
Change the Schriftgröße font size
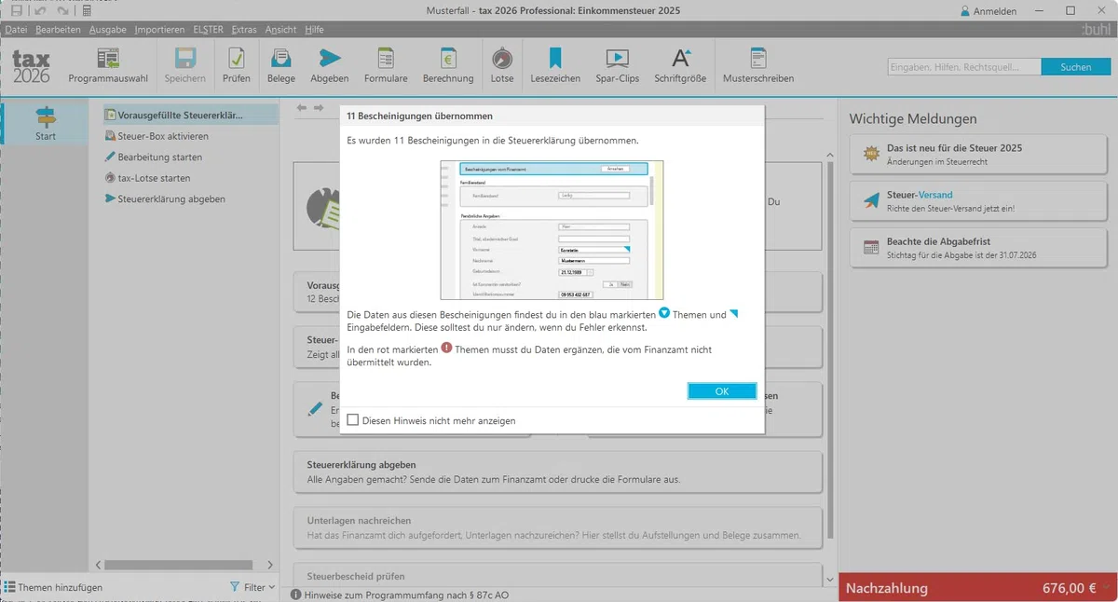coord(681,65)
